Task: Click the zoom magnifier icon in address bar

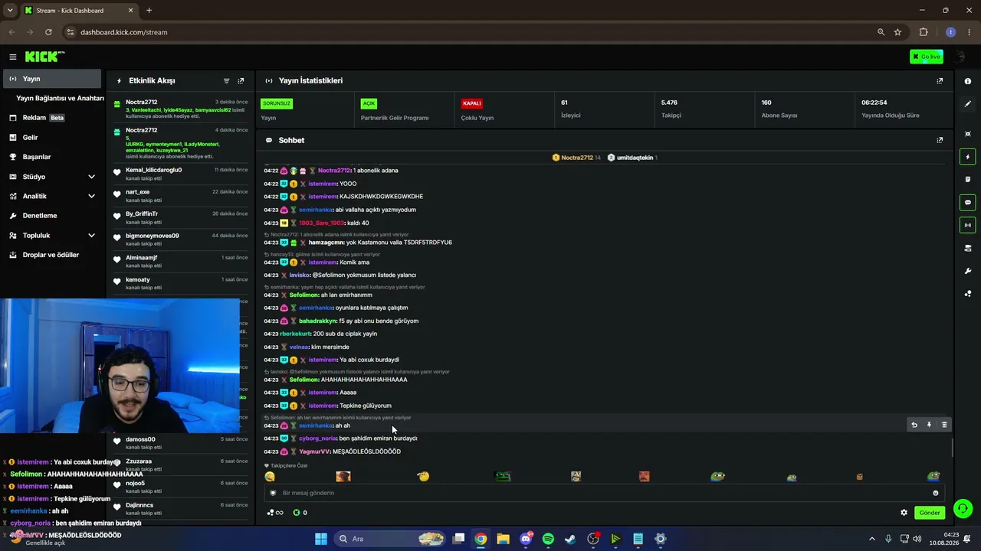Action: pyautogui.click(x=881, y=32)
